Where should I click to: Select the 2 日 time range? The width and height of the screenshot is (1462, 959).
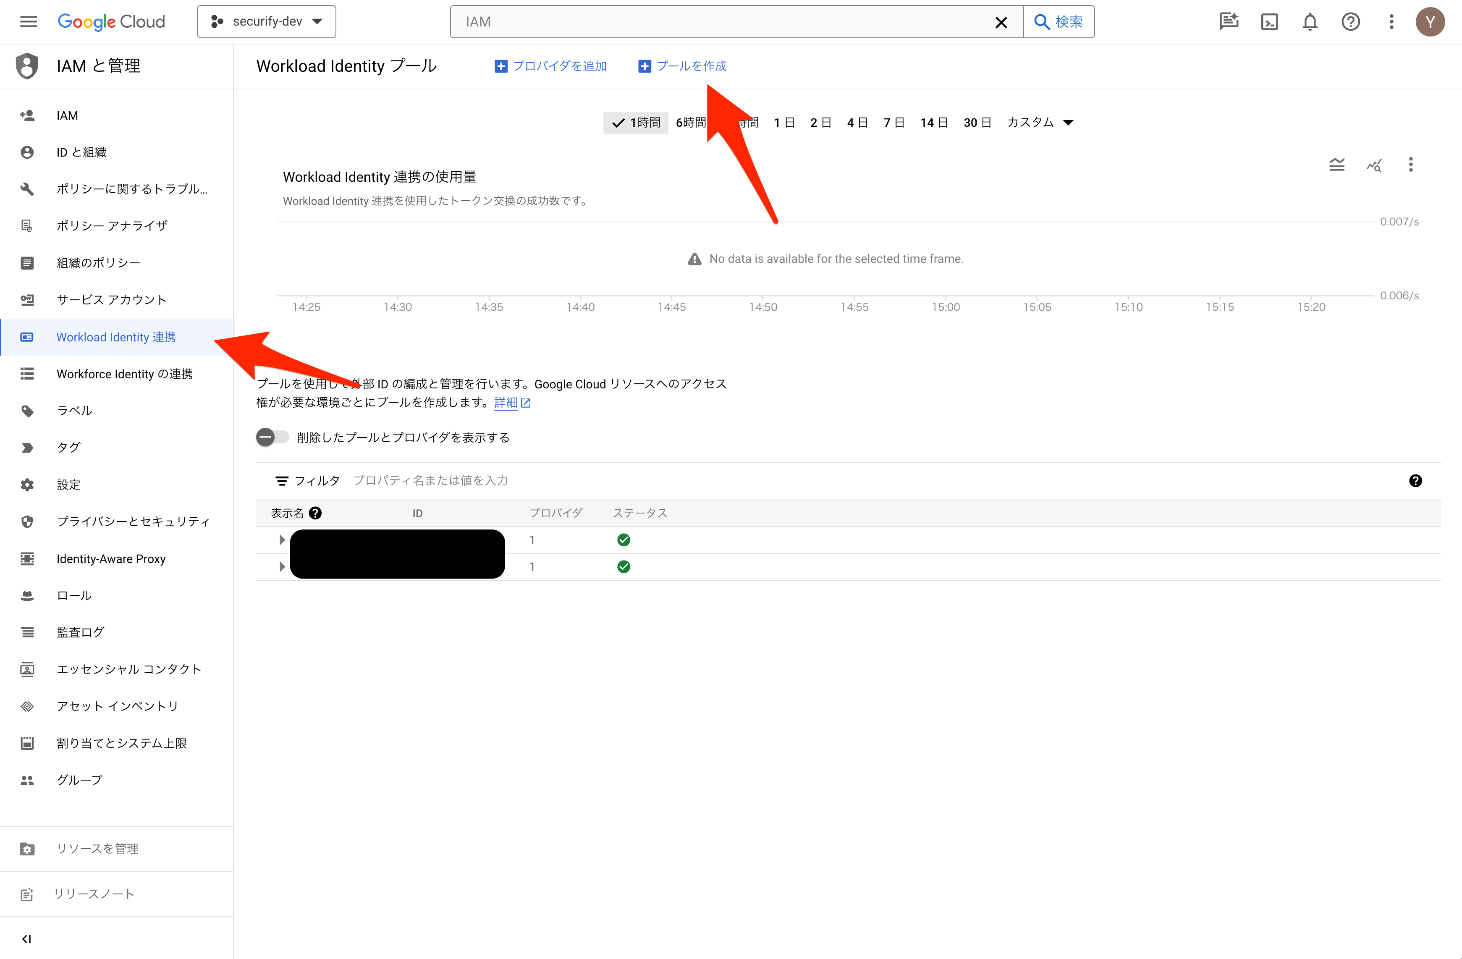(821, 123)
